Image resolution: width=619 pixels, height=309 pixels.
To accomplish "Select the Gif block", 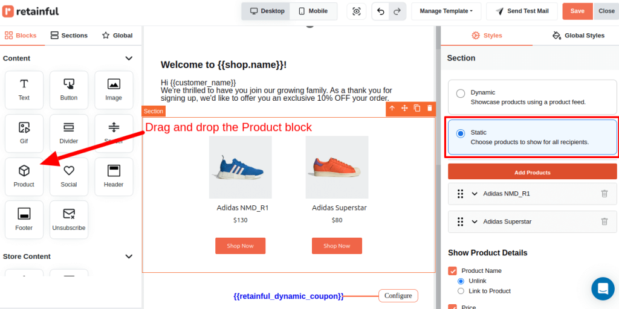I will click(24, 133).
